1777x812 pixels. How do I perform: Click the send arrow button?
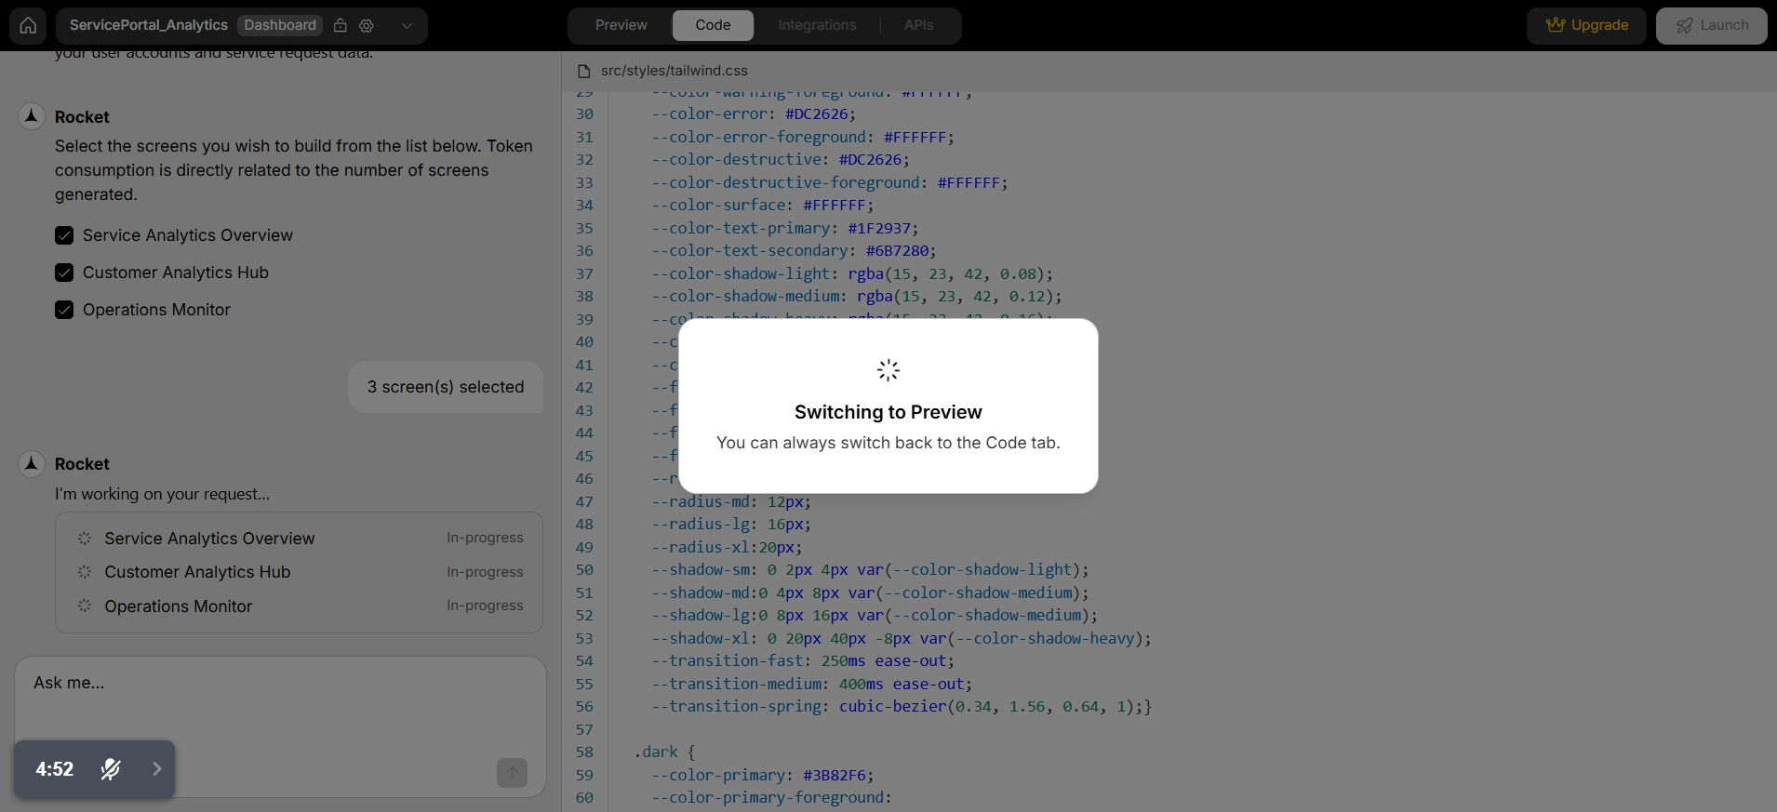click(x=512, y=773)
